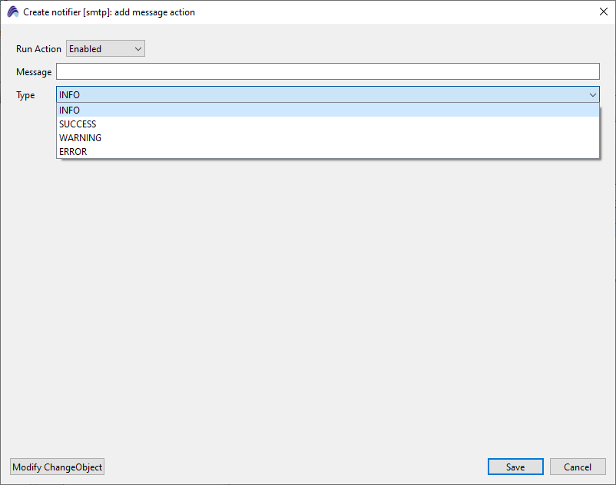Collapse the Type list using its chevron arrow
This screenshot has height=485, width=616.
(592, 95)
